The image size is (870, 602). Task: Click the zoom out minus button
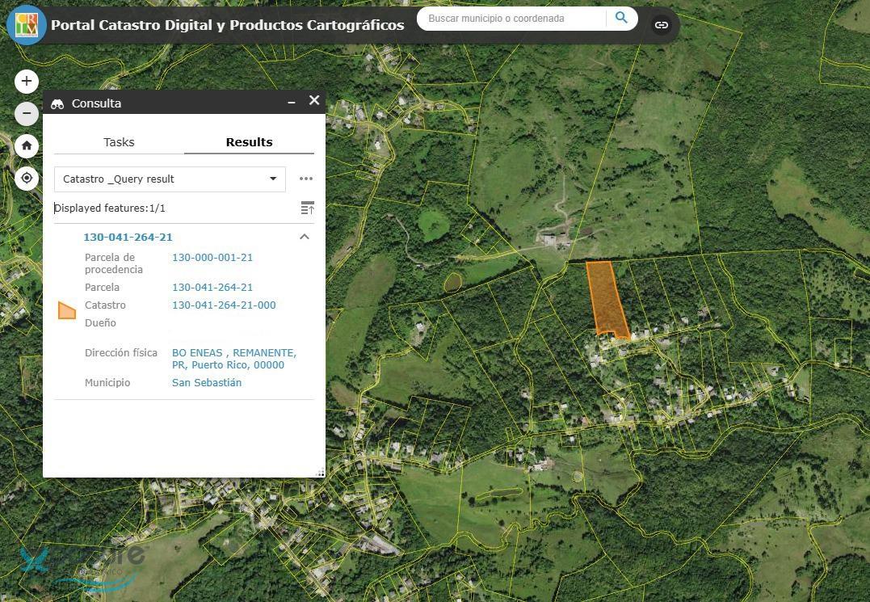click(x=27, y=113)
